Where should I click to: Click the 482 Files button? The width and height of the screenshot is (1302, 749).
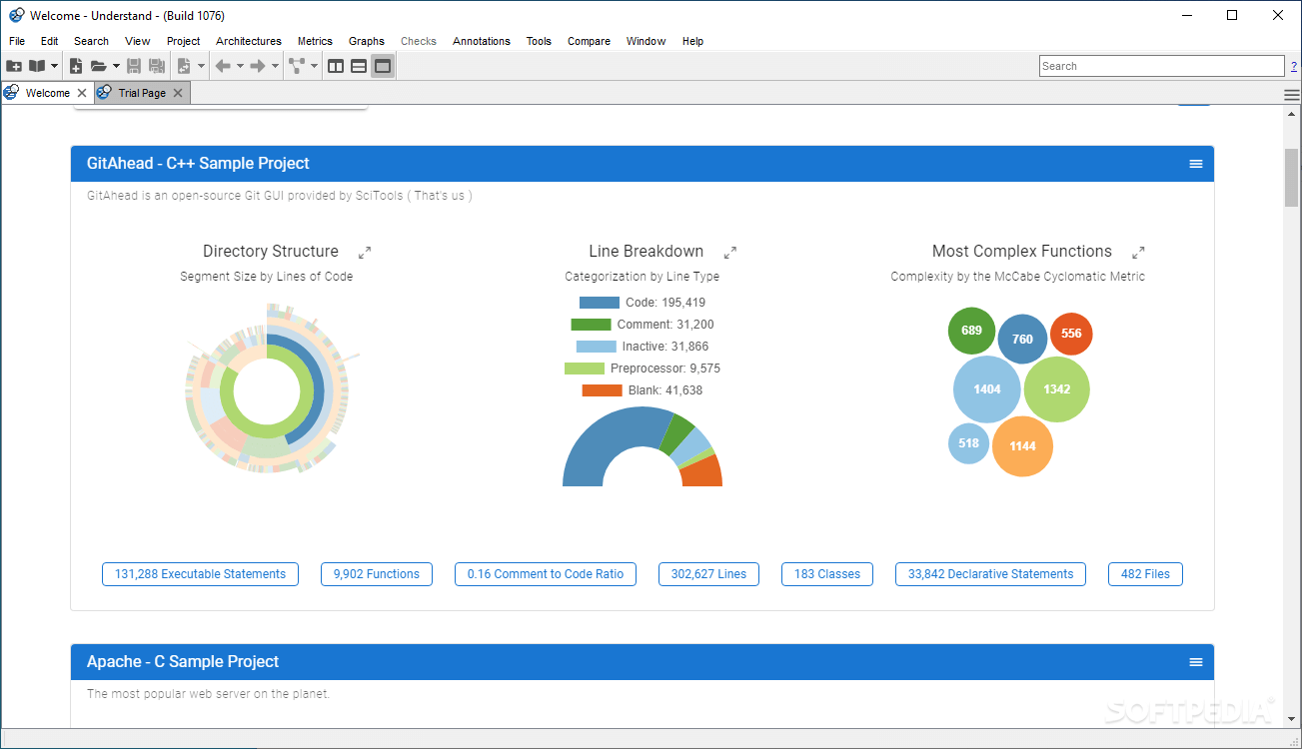click(x=1145, y=574)
